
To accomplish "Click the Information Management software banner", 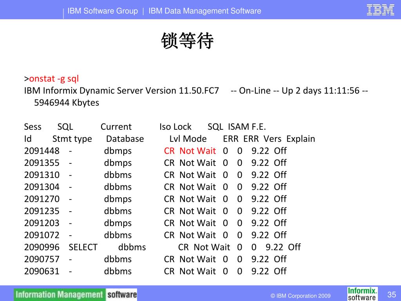I will (76, 295).
